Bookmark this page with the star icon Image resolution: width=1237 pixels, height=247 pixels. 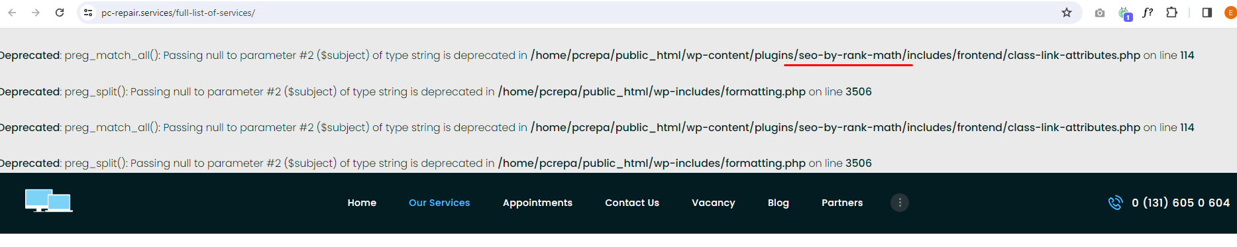1067,13
